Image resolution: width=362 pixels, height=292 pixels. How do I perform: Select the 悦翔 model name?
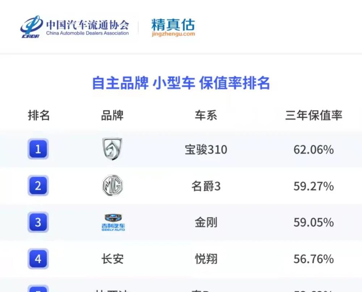pyautogui.click(x=206, y=259)
